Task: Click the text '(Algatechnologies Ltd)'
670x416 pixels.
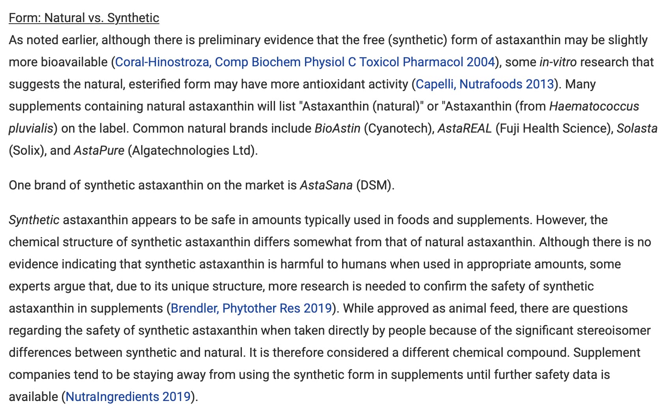Action: click(x=192, y=150)
